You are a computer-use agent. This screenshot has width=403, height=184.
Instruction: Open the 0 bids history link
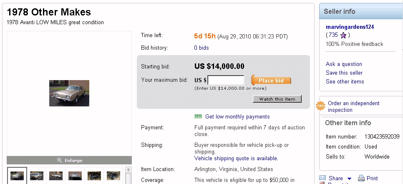click(201, 48)
